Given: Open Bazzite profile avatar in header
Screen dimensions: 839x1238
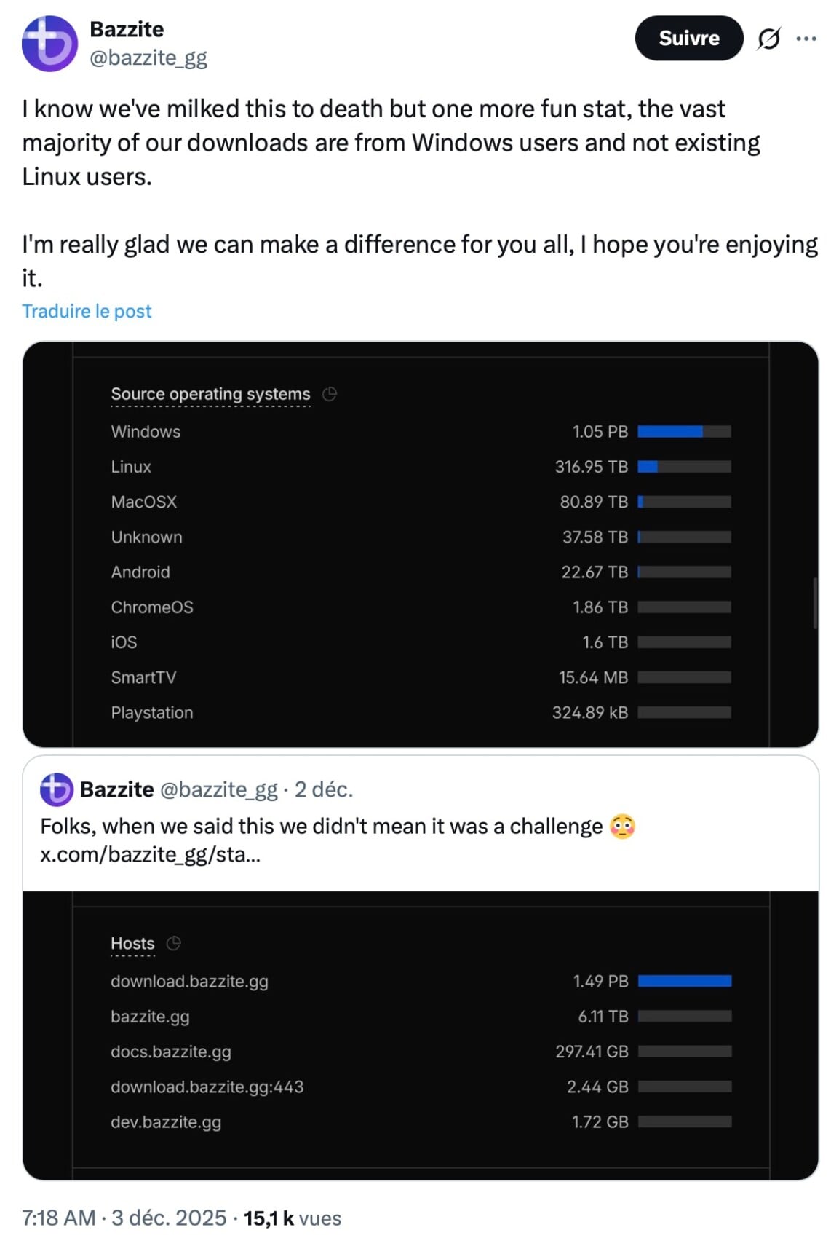Looking at the screenshot, I should (49, 44).
